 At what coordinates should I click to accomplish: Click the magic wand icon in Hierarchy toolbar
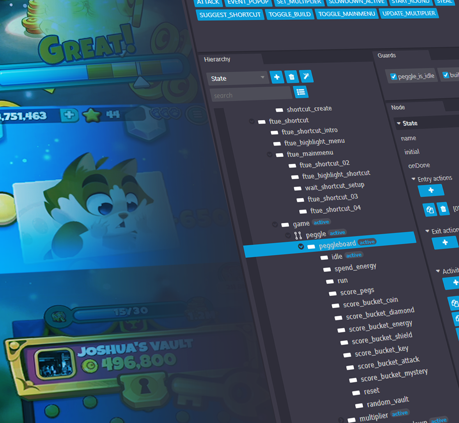click(x=306, y=76)
